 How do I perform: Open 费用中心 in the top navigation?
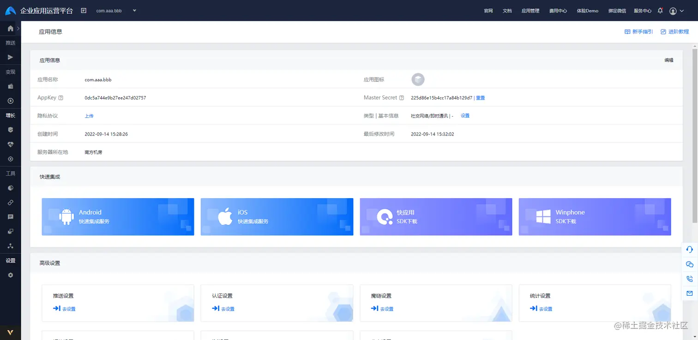[x=558, y=11]
